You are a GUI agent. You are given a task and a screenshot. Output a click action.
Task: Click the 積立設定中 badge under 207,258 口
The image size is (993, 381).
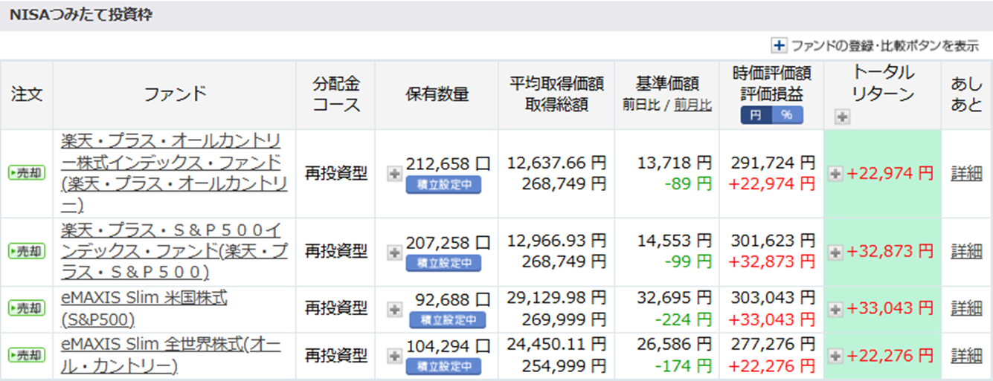pos(443,263)
